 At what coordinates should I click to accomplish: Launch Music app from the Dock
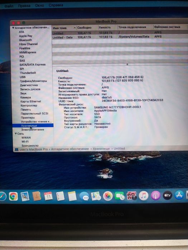coord(144,195)
